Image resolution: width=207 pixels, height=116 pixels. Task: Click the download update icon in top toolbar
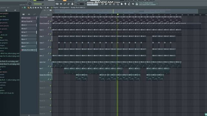pos(137,4)
